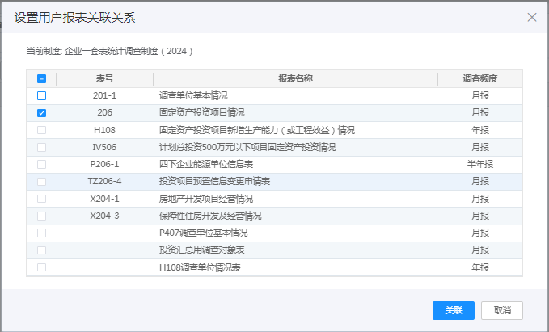Enable the checkbox for report P206-1
This screenshot has height=332, width=549.
point(41,164)
